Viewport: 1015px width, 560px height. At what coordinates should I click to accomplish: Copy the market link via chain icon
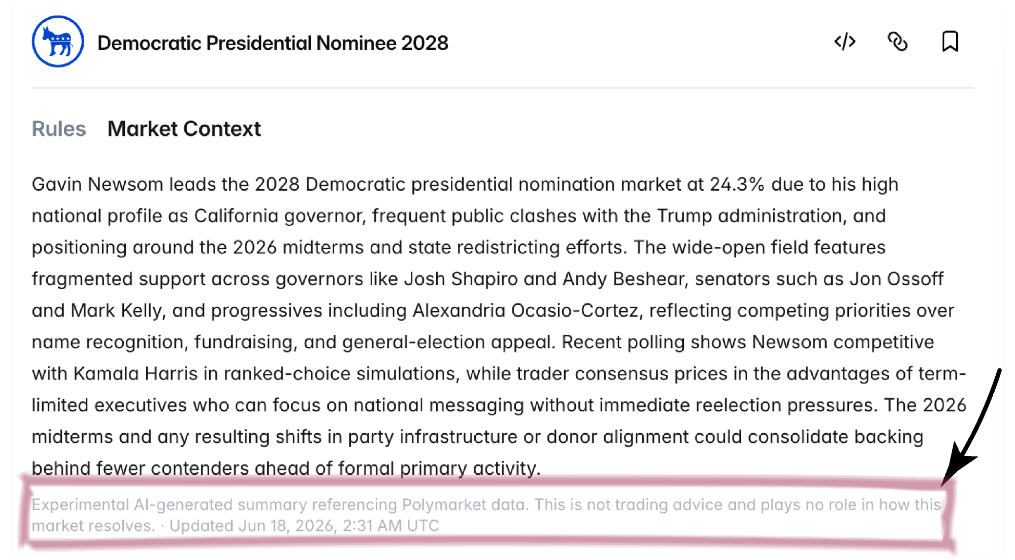(897, 42)
